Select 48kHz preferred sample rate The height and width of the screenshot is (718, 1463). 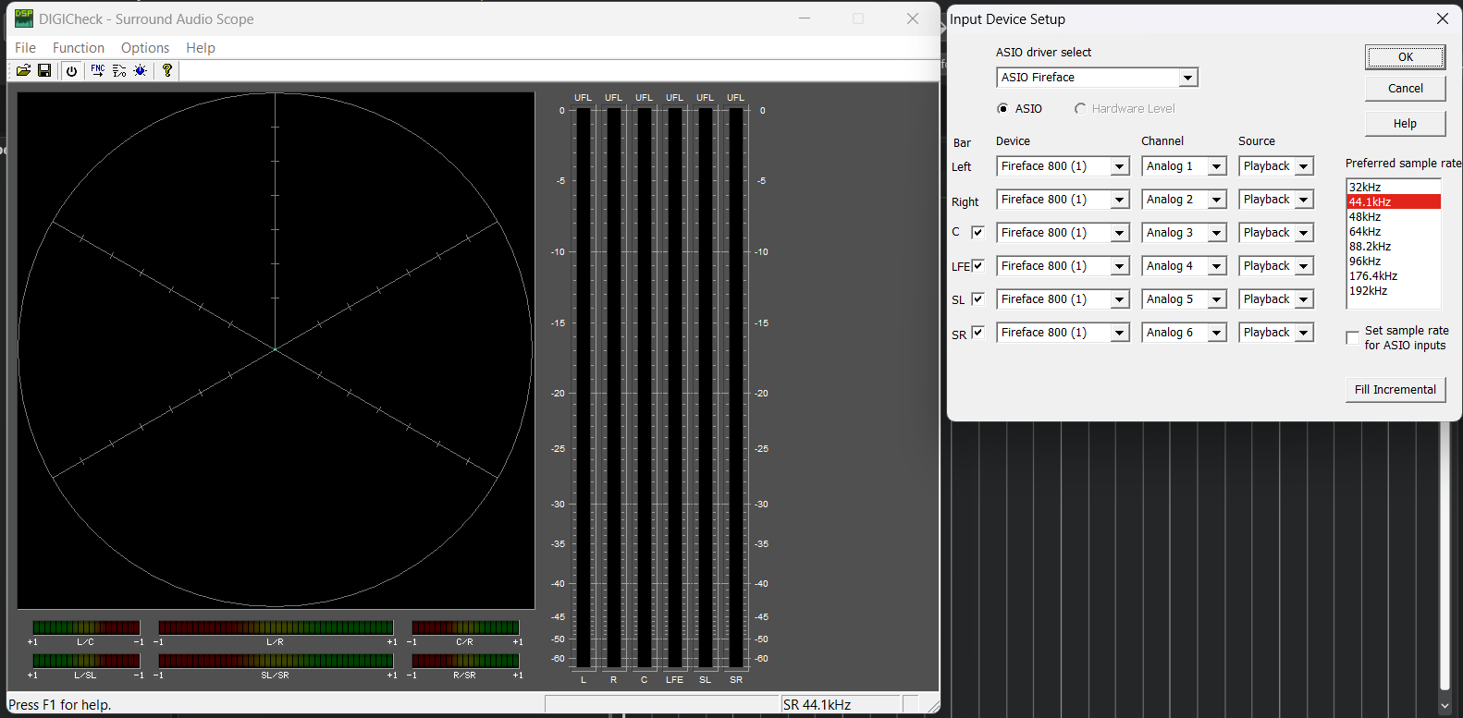(x=1394, y=217)
